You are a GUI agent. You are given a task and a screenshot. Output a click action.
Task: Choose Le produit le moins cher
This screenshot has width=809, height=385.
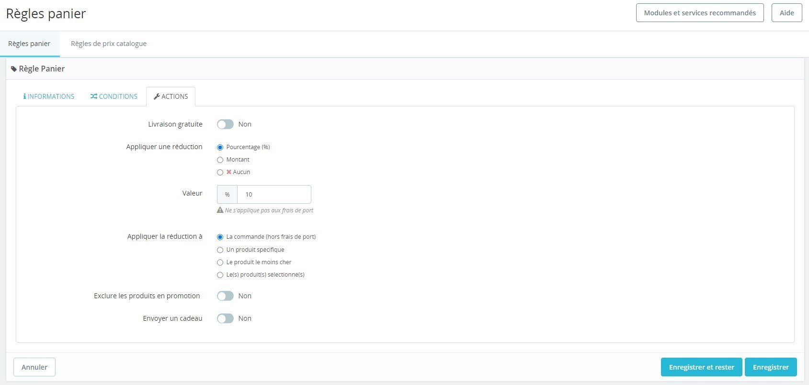(x=220, y=262)
